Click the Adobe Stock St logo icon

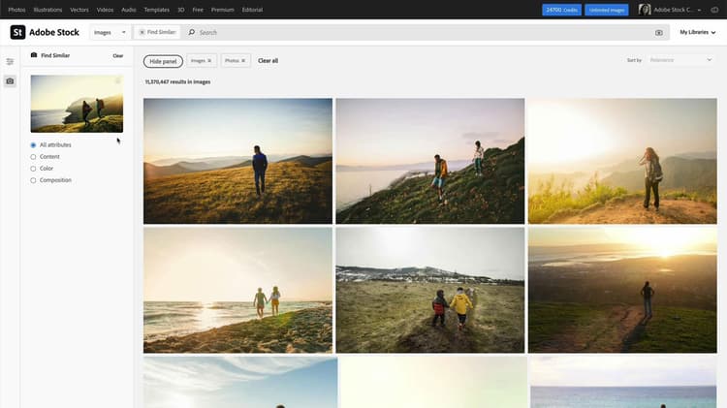coord(17,32)
